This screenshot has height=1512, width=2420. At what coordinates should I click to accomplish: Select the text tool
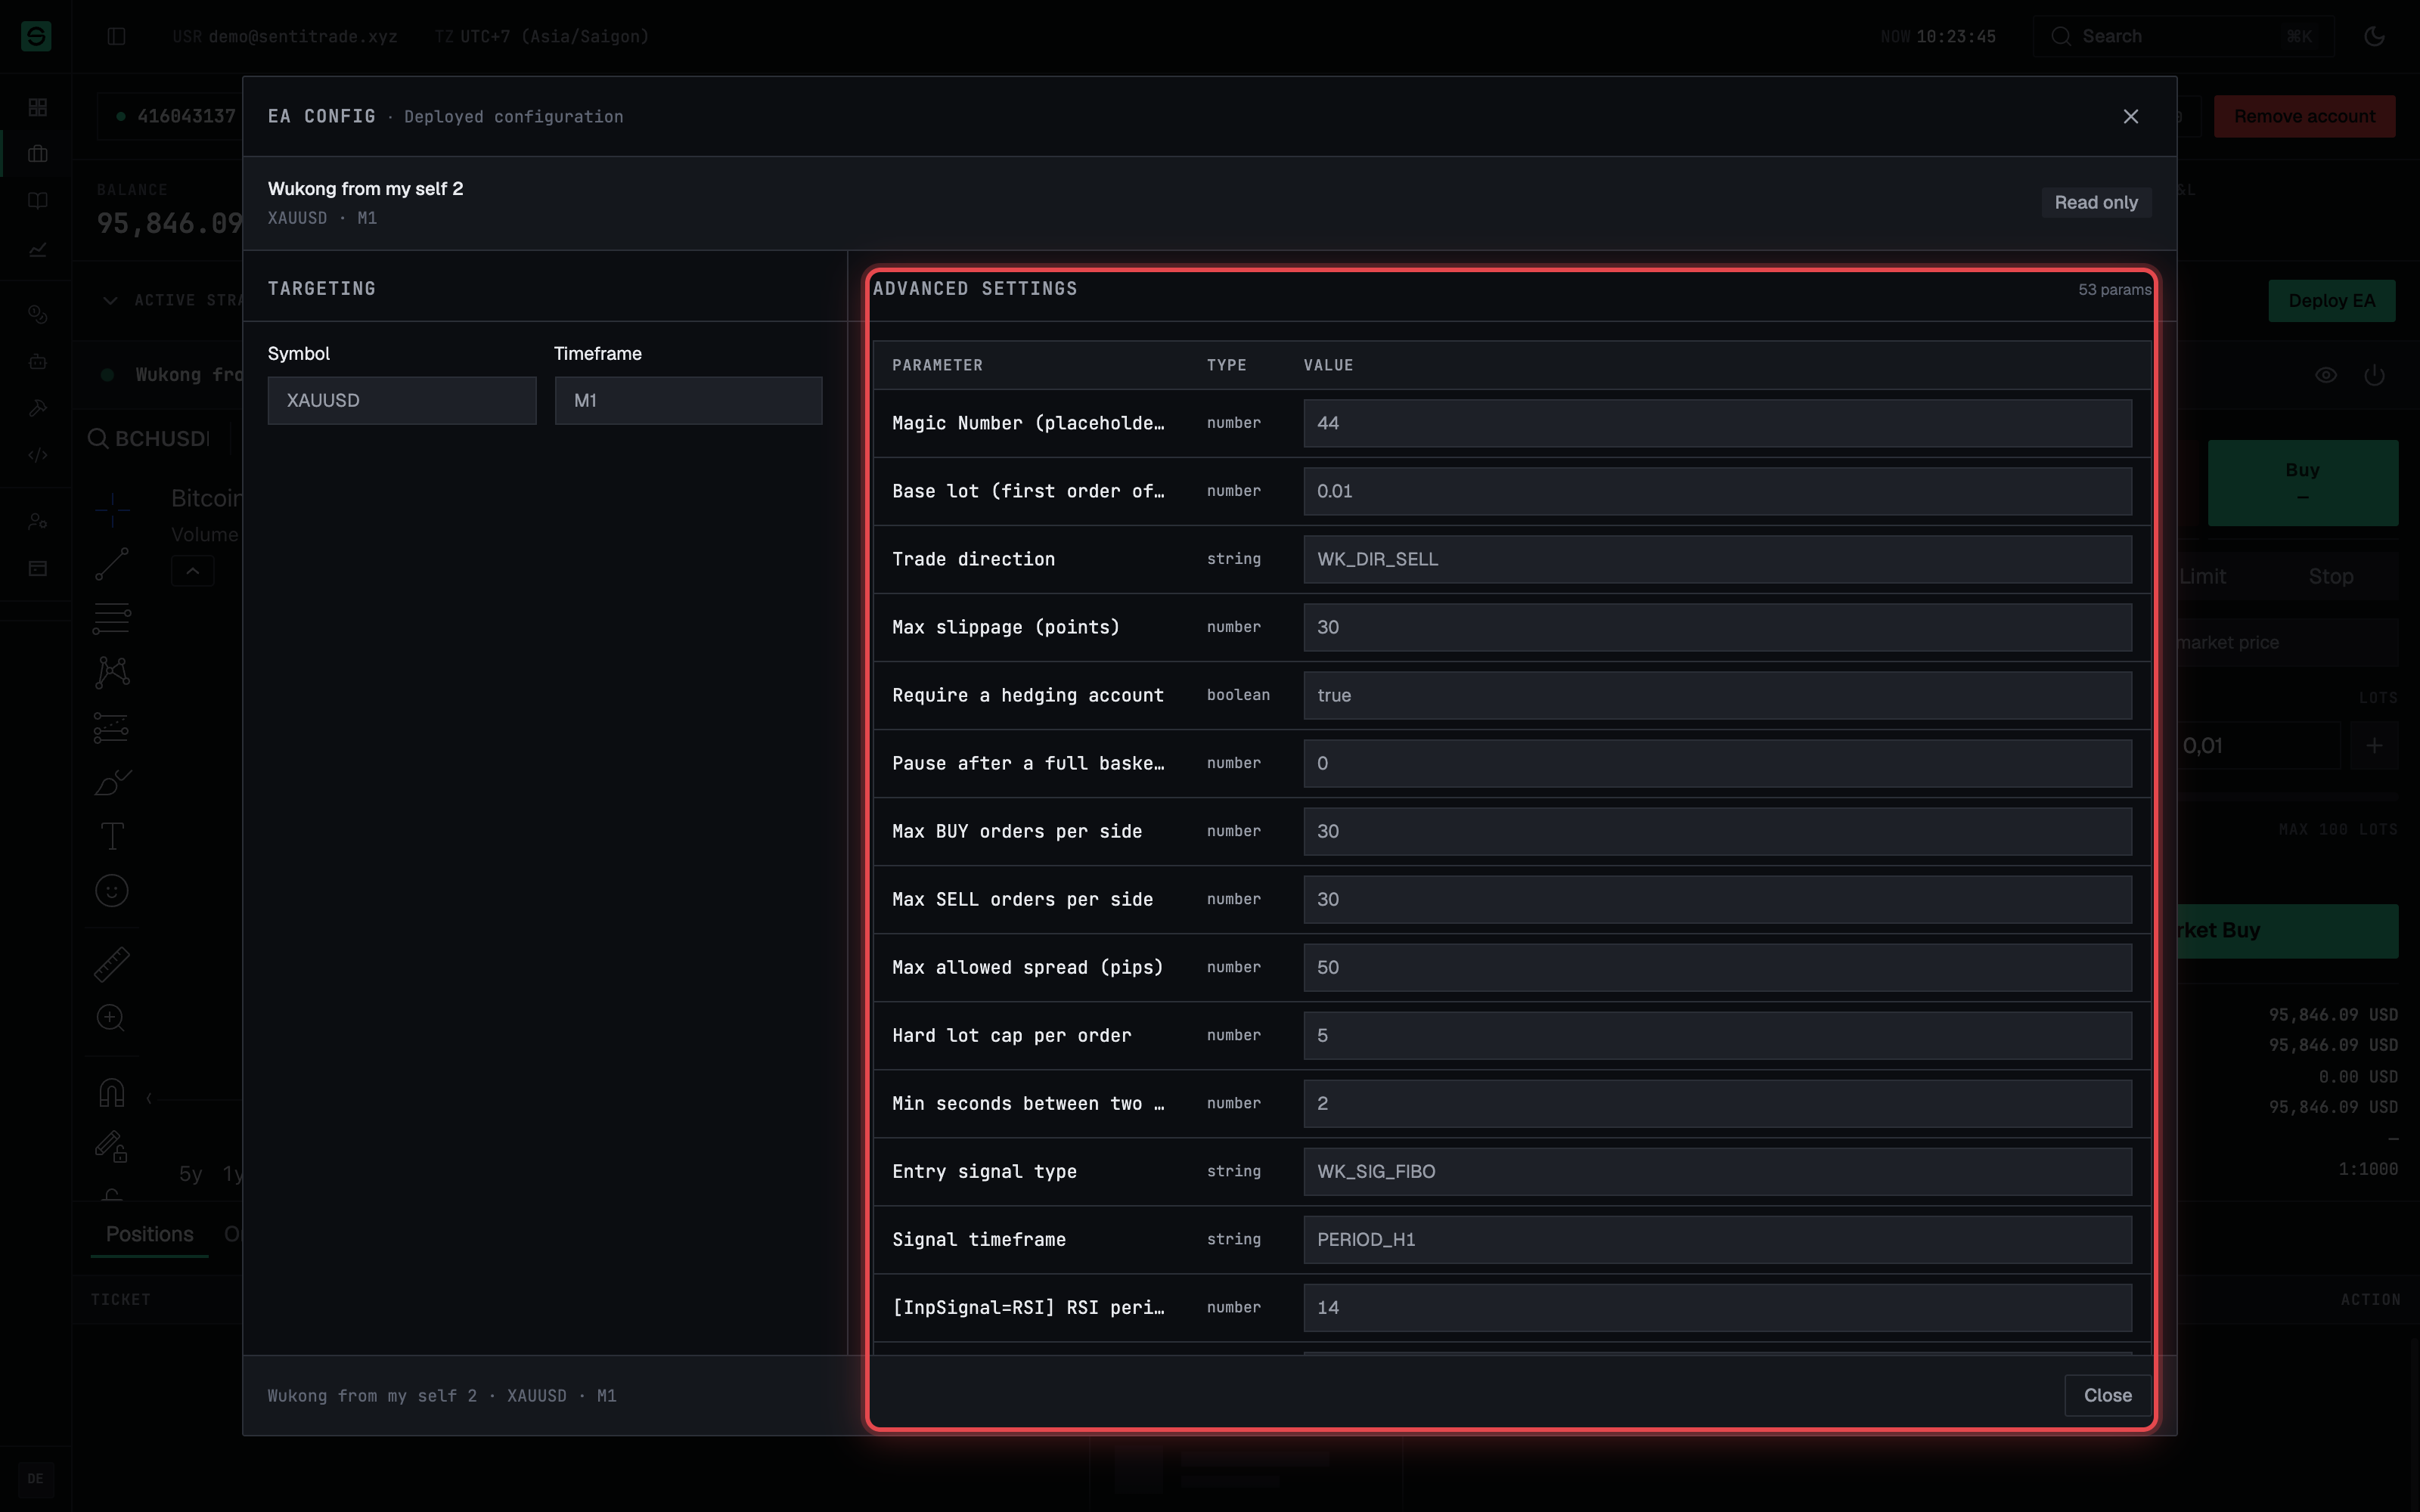[112, 836]
